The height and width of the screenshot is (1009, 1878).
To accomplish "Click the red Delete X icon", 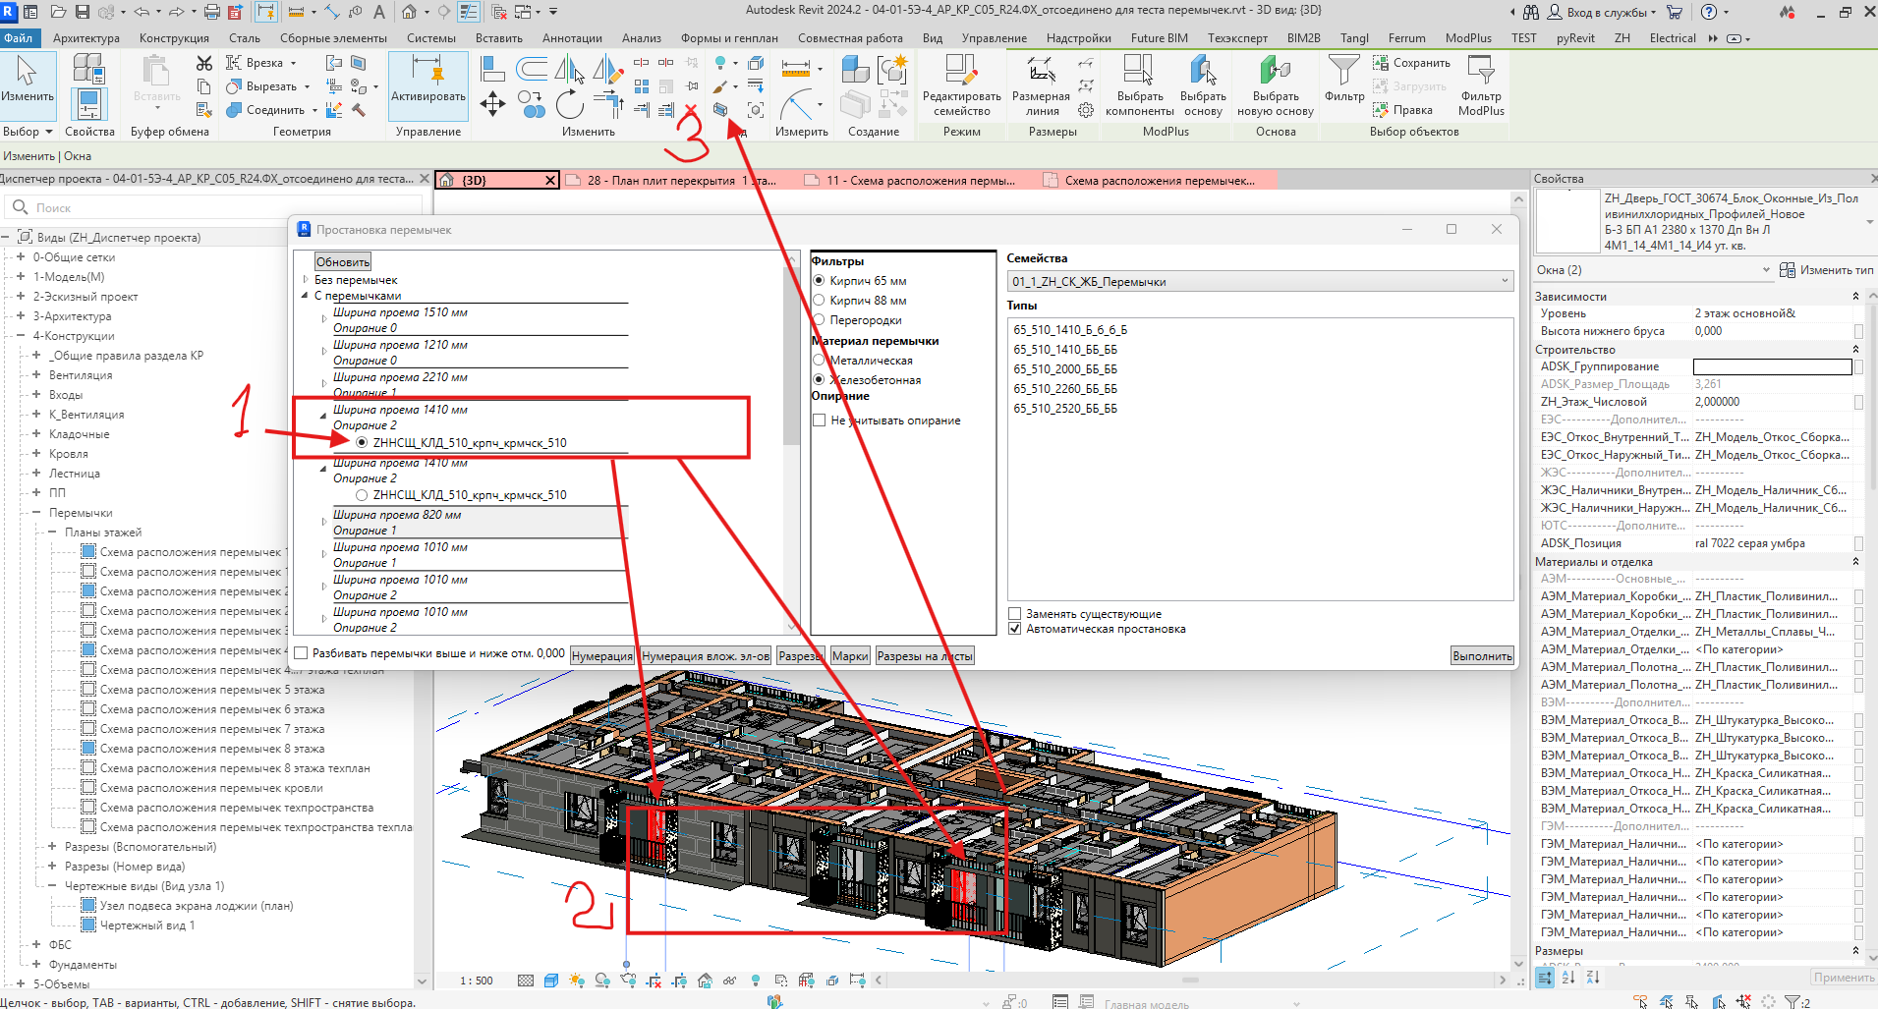I will click(x=691, y=110).
